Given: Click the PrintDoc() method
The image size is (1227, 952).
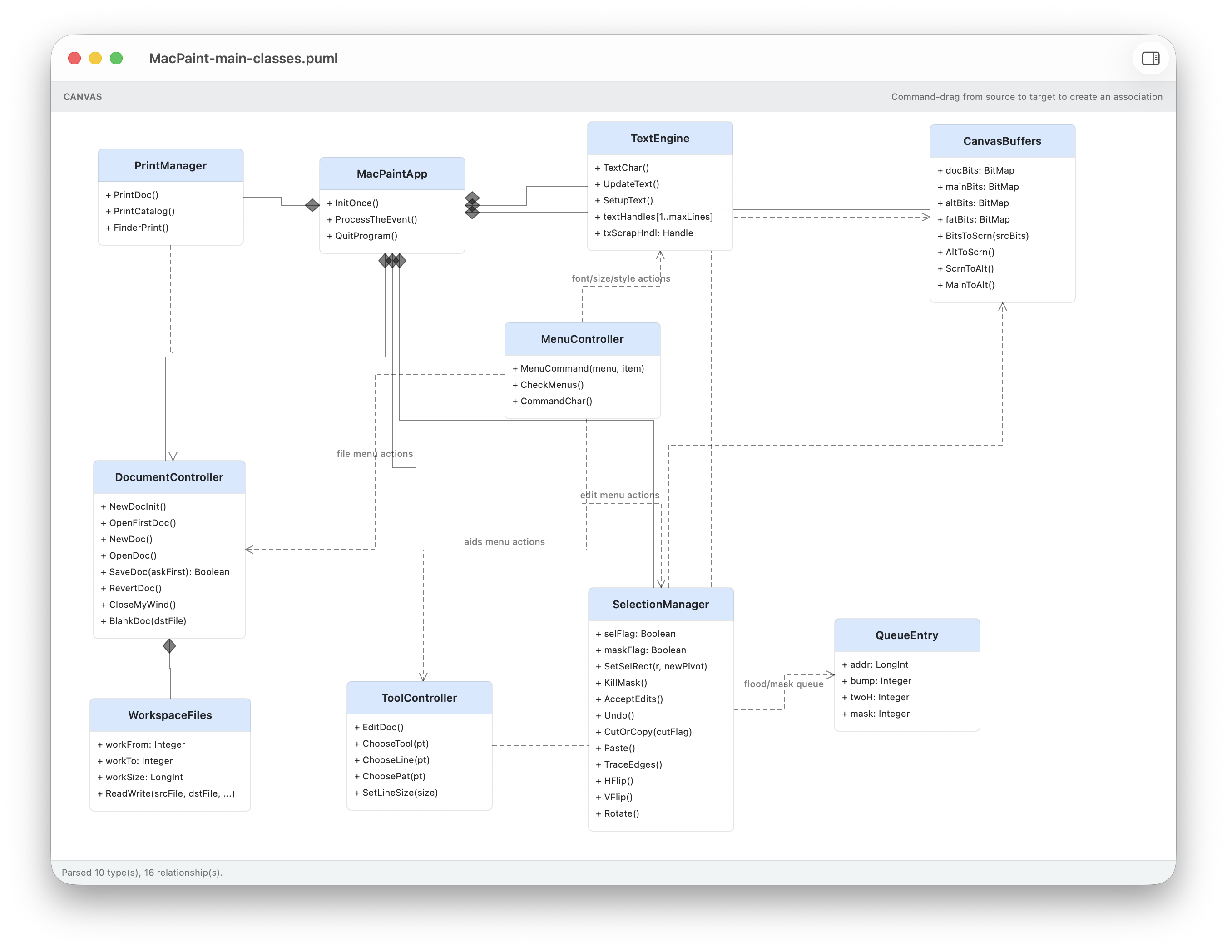Looking at the screenshot, I should click(x=132, y=195).
